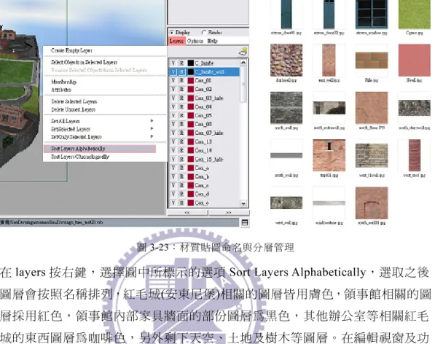Click the panel toggle icon in the status bar

[x=245, y=222]
